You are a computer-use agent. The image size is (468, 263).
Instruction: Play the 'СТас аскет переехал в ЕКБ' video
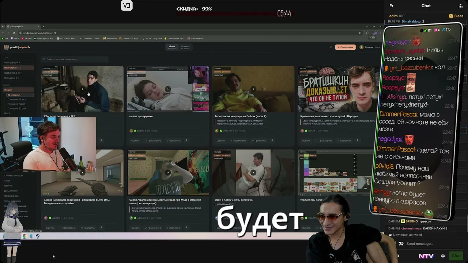coord(82,89)
